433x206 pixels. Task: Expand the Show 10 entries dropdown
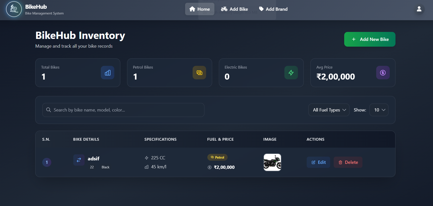[x=379, y=110]
